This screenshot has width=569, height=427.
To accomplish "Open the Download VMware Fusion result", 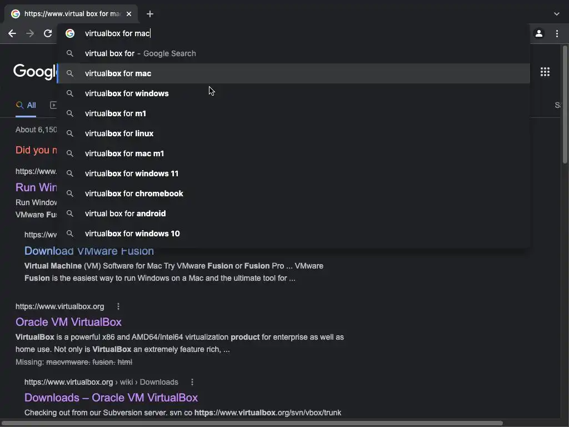I will (89, 251).
